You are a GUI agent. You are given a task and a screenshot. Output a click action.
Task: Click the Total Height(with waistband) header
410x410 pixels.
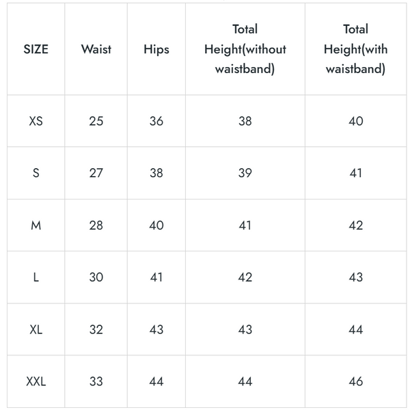click(355, 49)
